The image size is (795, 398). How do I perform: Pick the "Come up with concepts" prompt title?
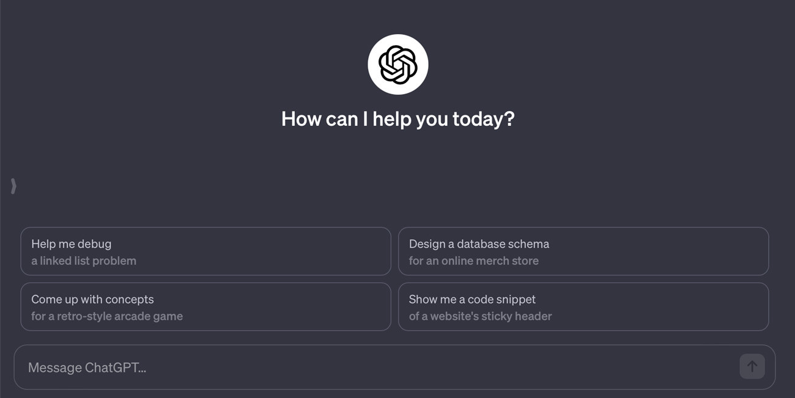pyautogui.click(x=92, y=300)
